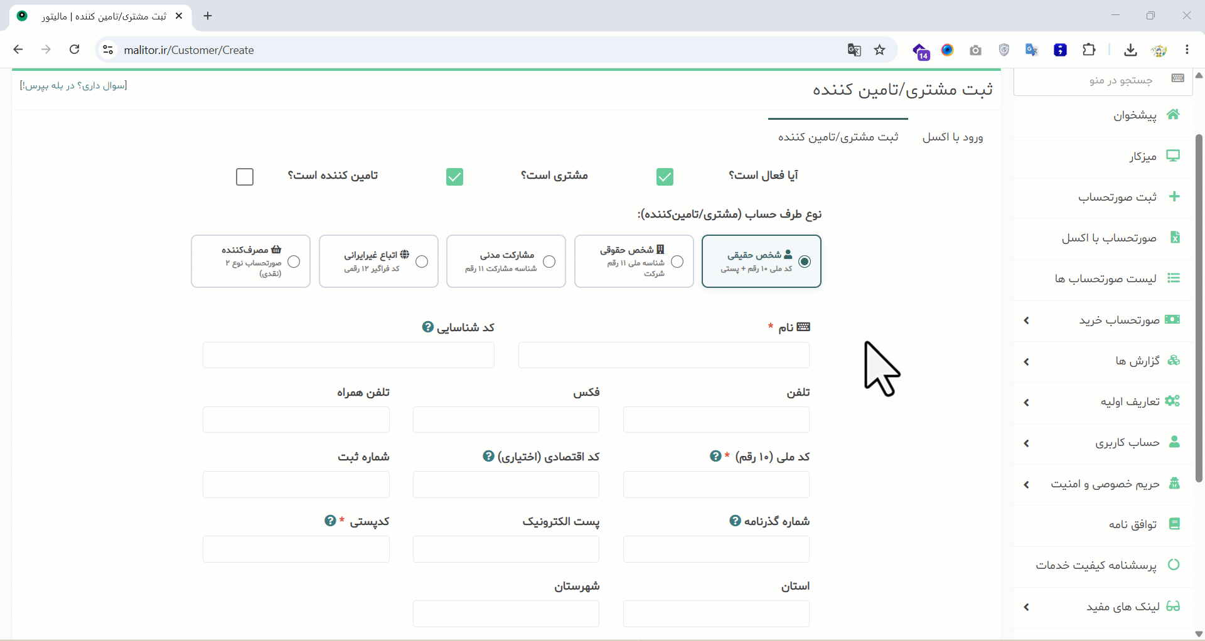
Task: Click the میزکار monitor icon
Action: [1173, 156]
